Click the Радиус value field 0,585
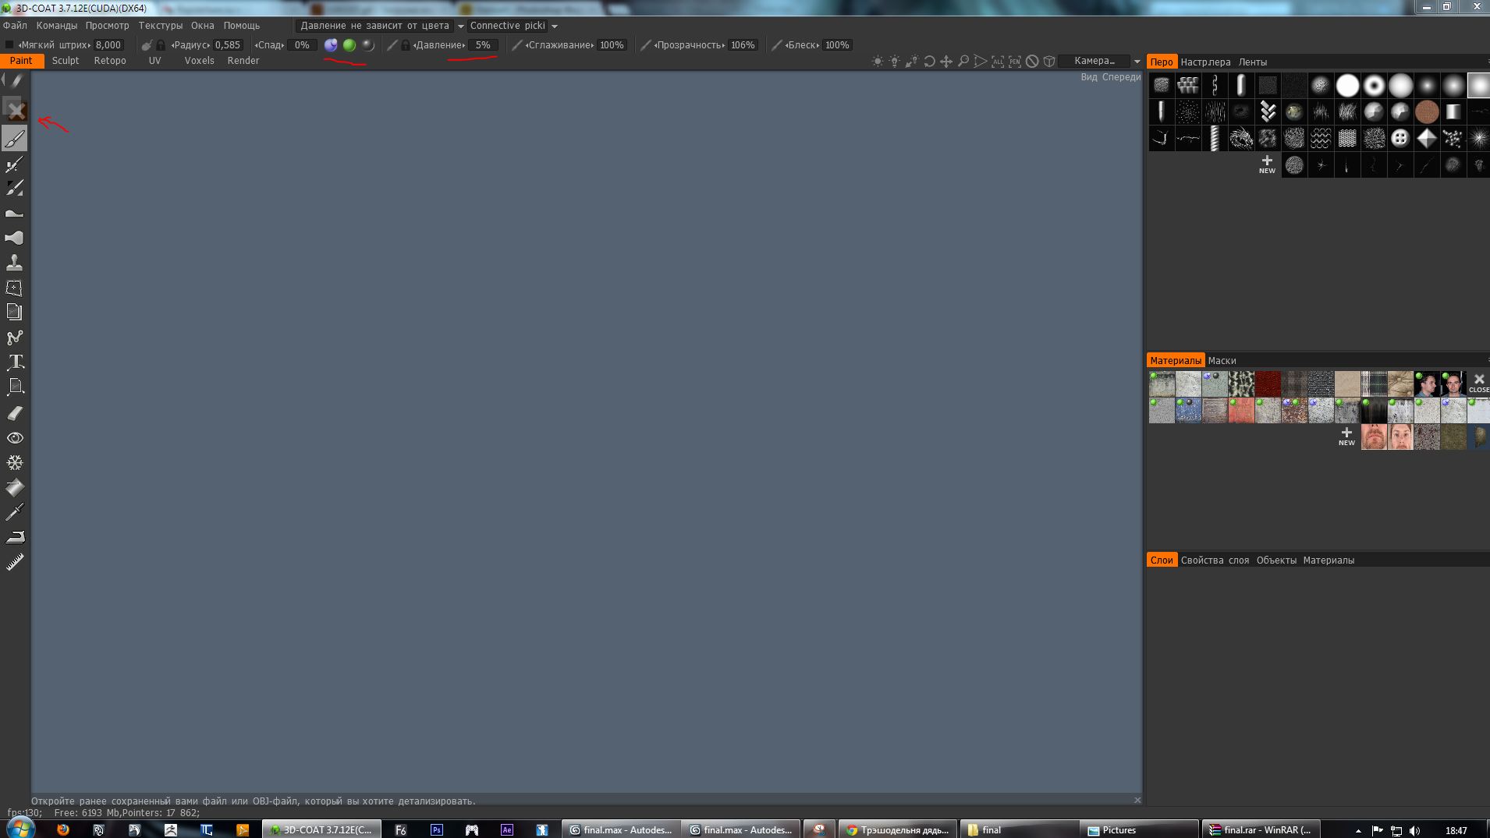The width and height of the screenshot is (1490, 838). pyautogui.click(x=228, y=45)
